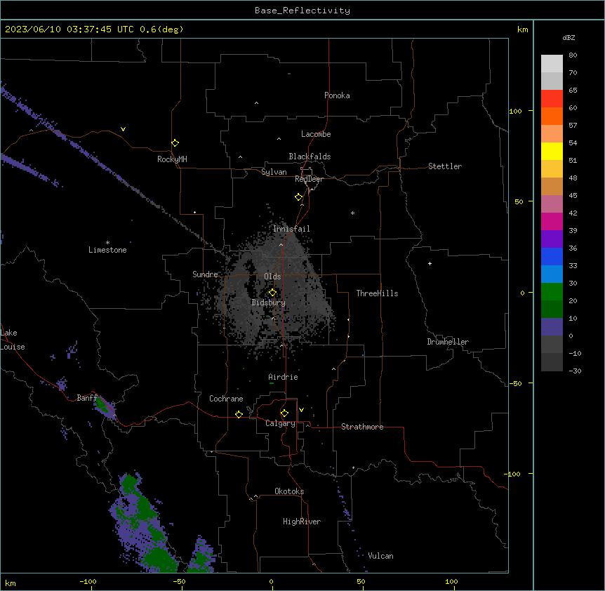Click the Blackfalds city label
The height and width of the screenshot is (591, 605).
click(x=310, y=157)
